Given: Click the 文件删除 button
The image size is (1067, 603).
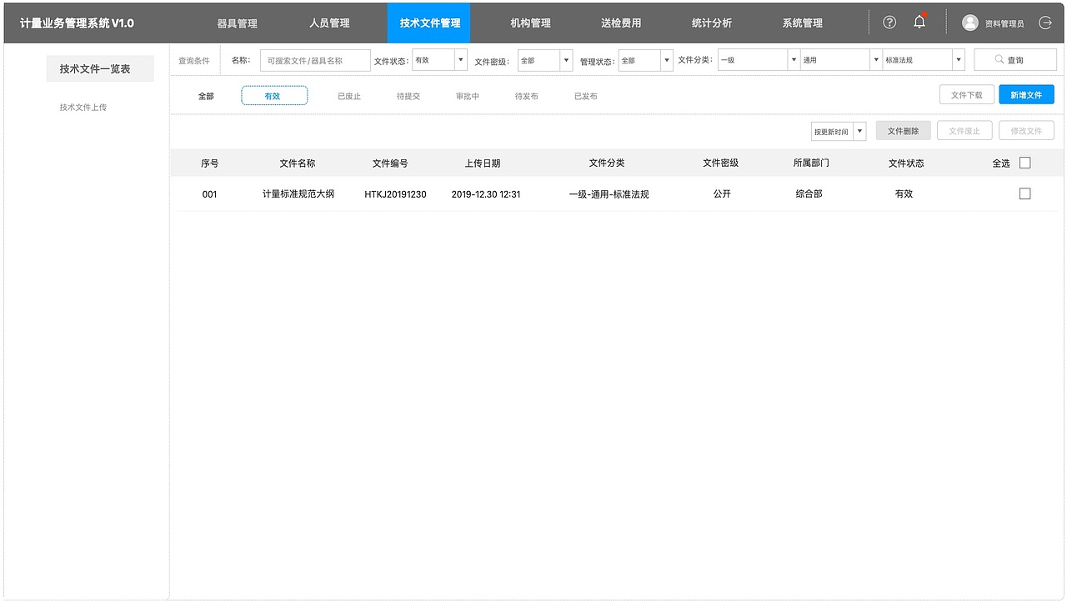Looking at the screenshot, I should 904,131.
